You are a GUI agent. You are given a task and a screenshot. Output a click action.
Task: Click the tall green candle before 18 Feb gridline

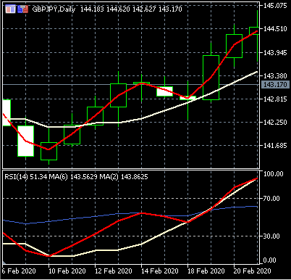(x=211, y=78)
